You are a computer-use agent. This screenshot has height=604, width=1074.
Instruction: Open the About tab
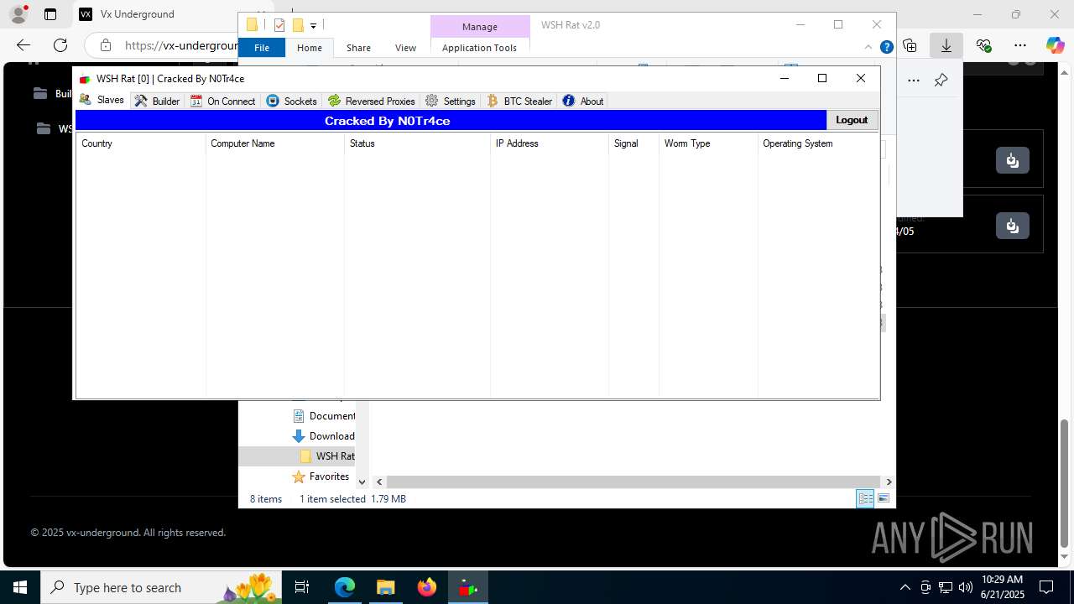(x=582, y=101)
